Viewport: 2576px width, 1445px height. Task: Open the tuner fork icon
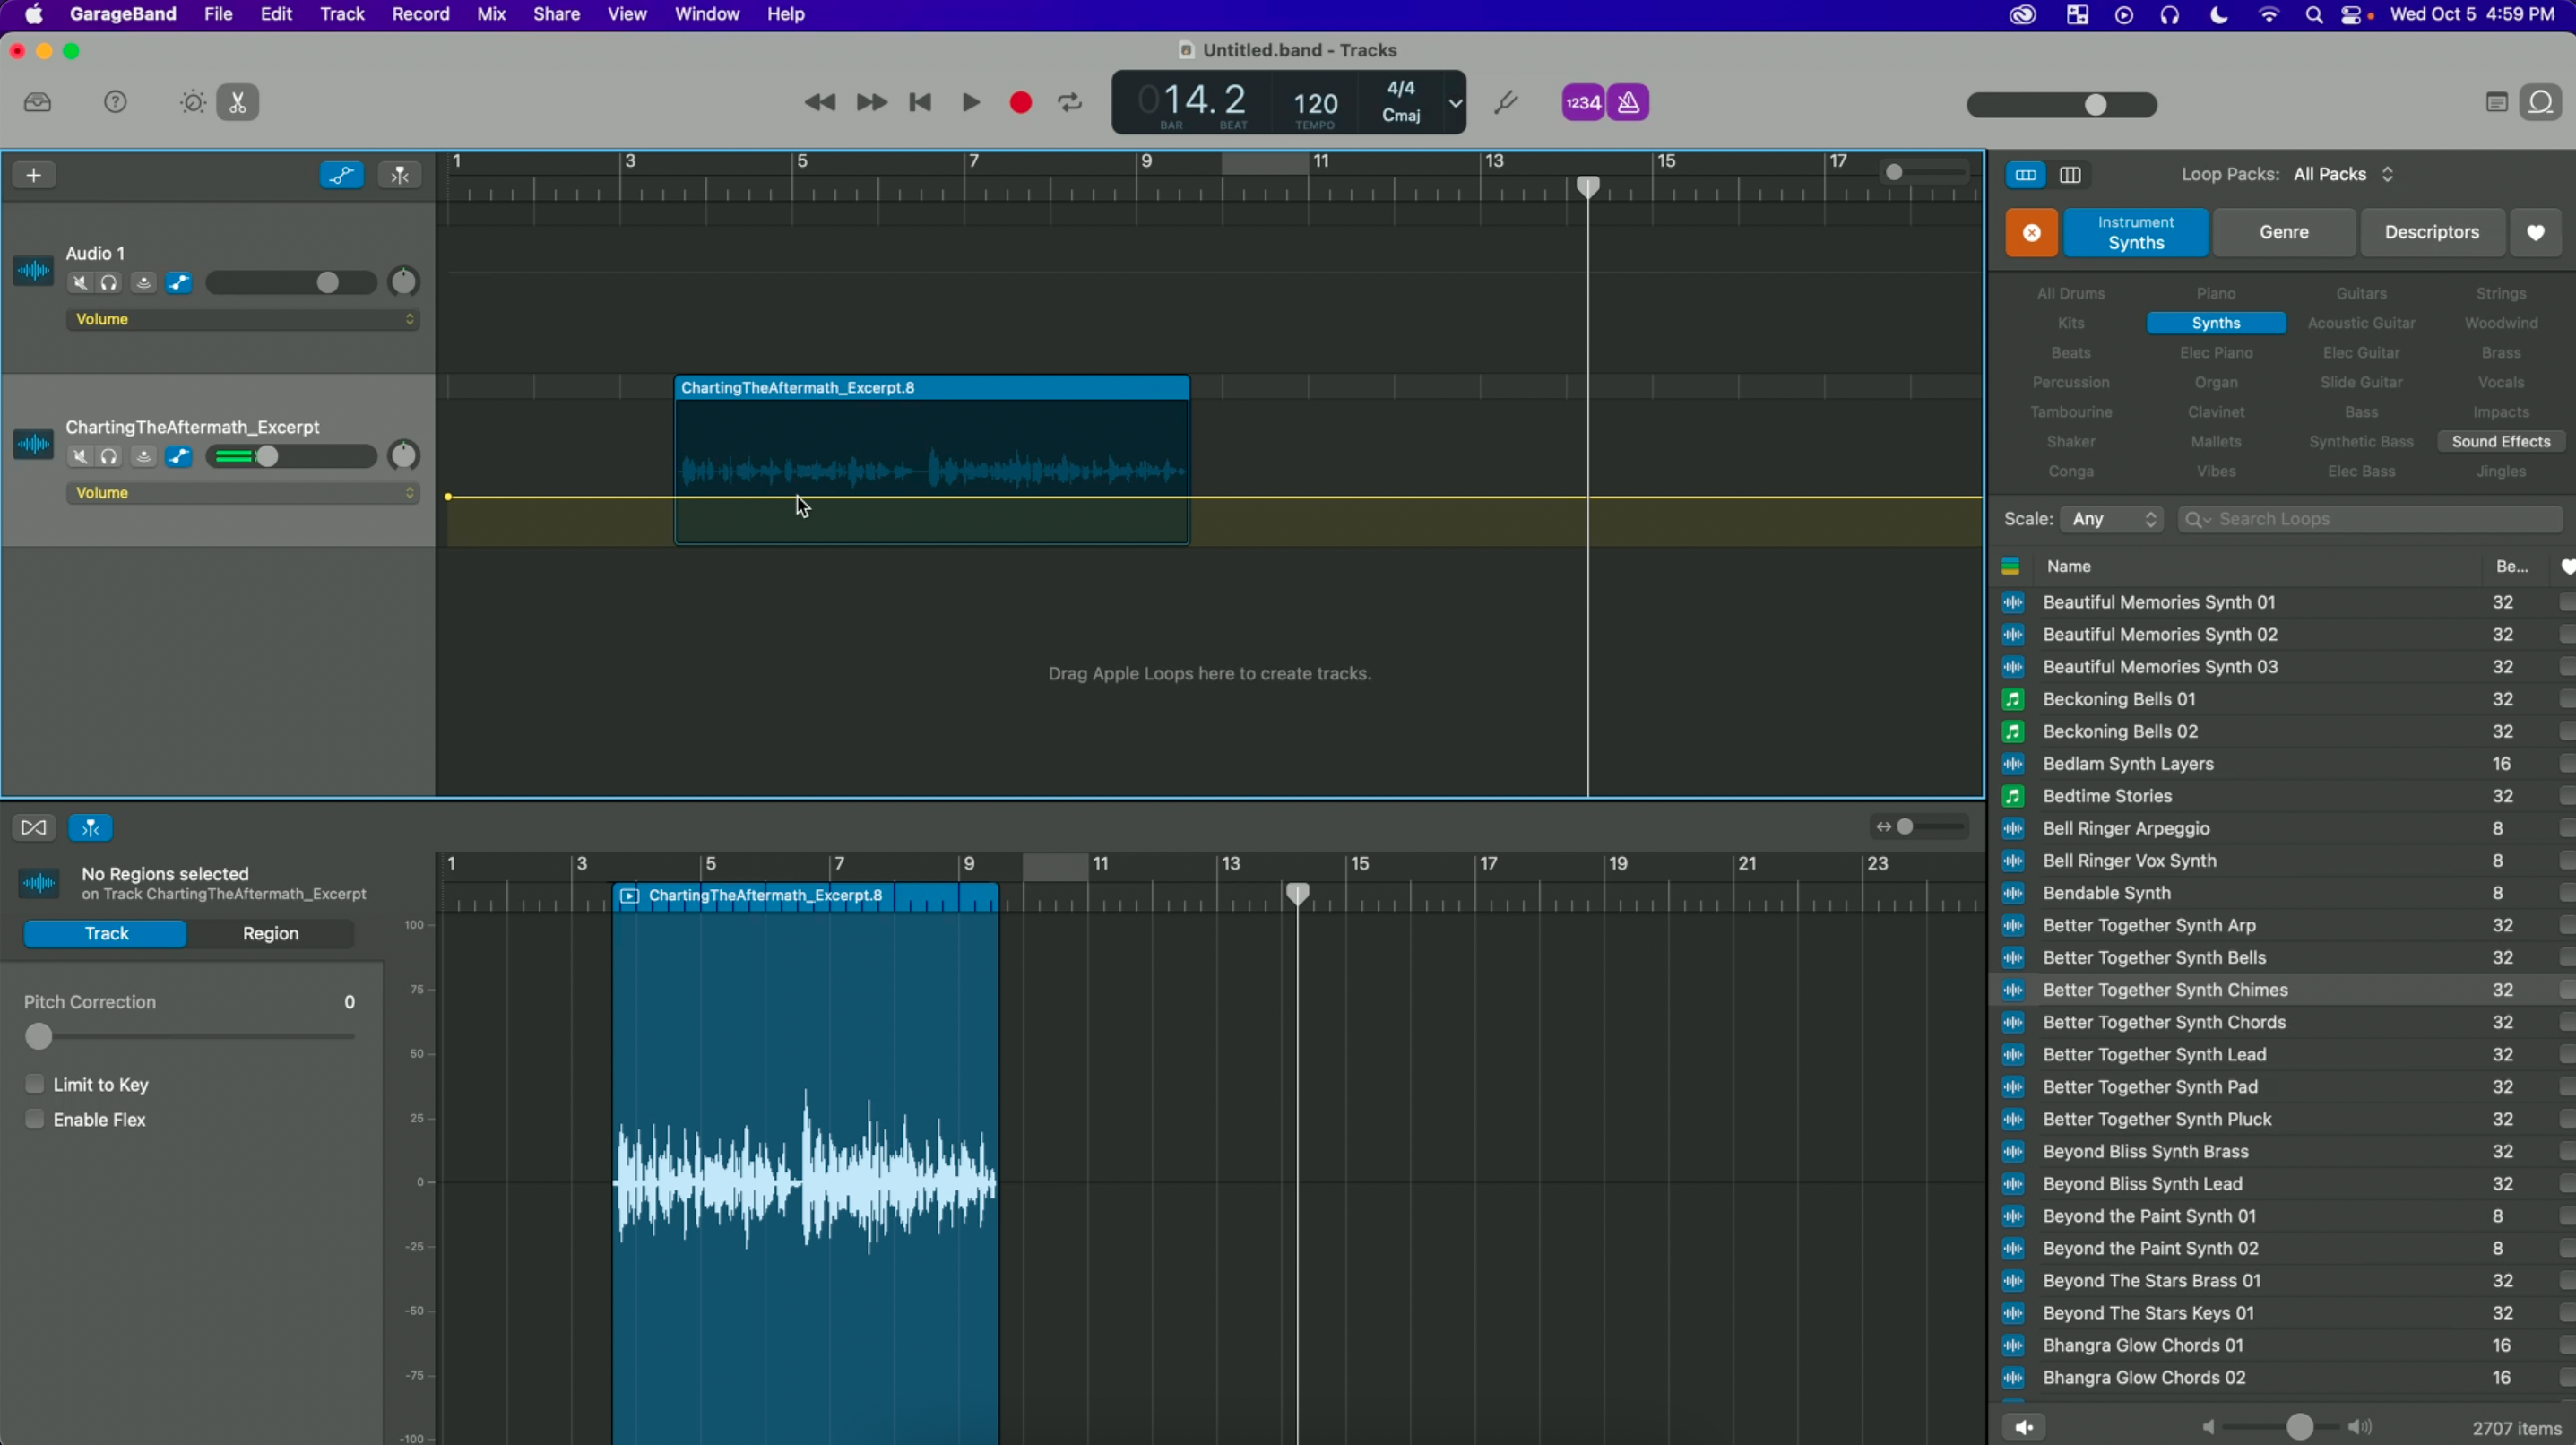tap(1506, 102)
